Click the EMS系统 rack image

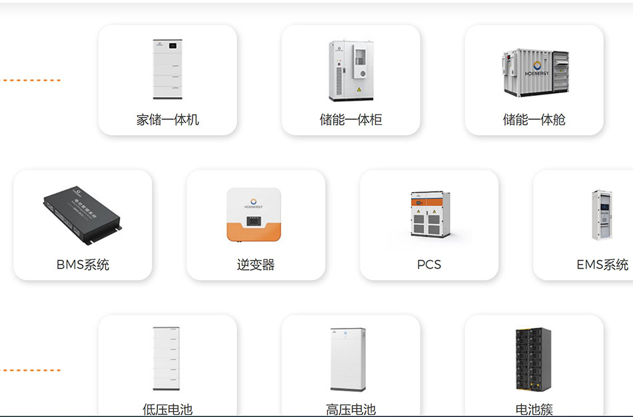(601, 215)
